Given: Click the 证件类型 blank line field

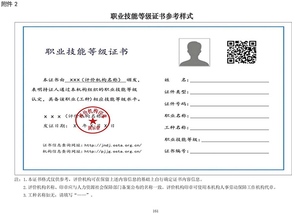Looking at the screenshot, I should click(x=229, y=92).
